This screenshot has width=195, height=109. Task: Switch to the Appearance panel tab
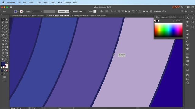tap(165, 17)
